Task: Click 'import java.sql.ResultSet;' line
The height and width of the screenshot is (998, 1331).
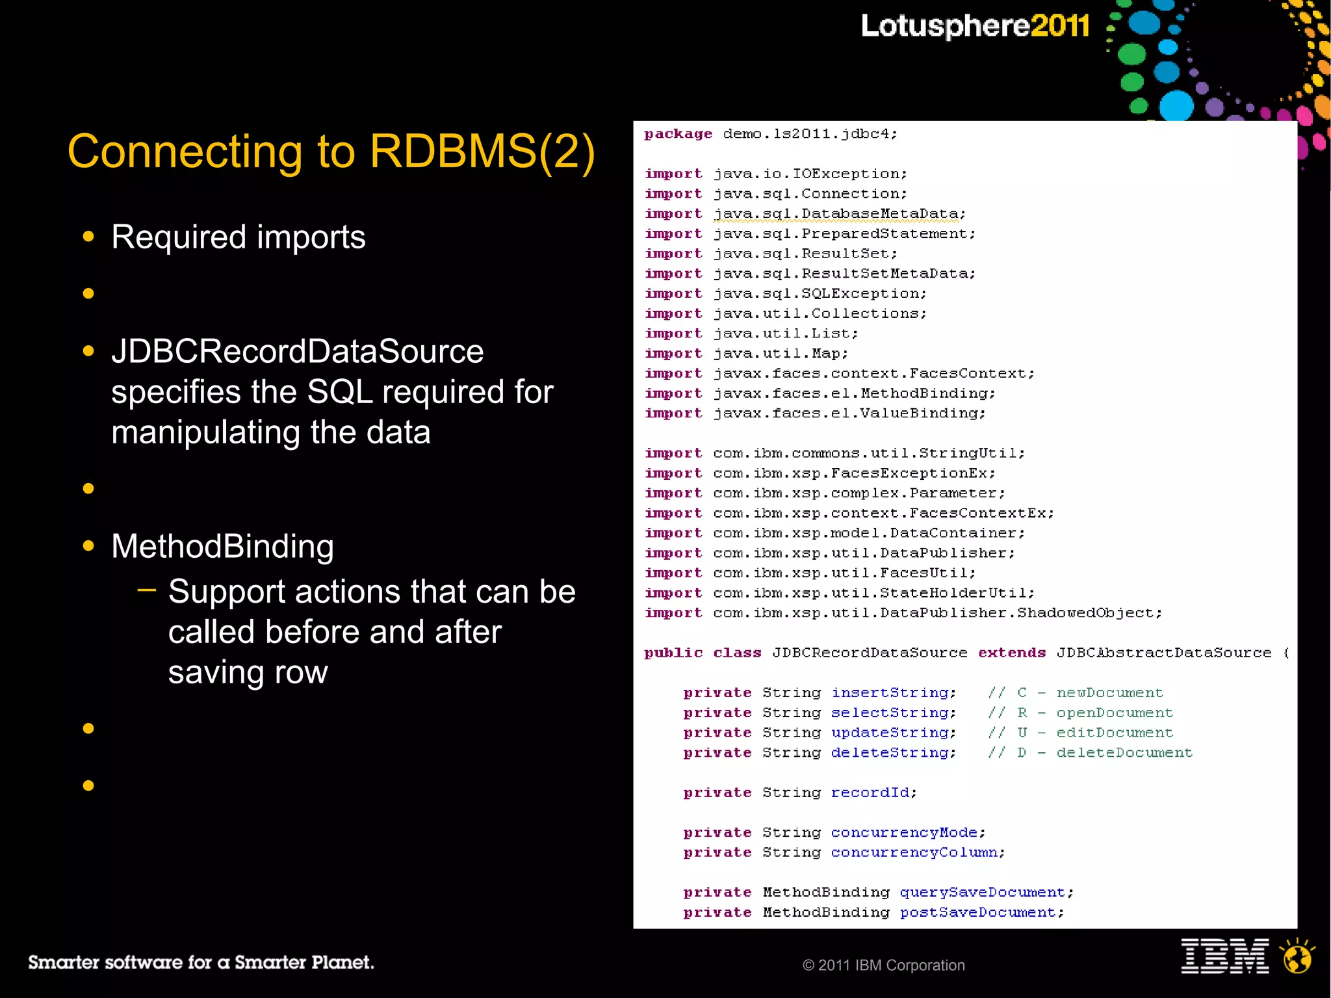Action: (x=771, y=254)
